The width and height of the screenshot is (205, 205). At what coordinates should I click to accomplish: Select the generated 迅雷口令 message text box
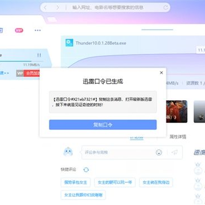(103, 102)
